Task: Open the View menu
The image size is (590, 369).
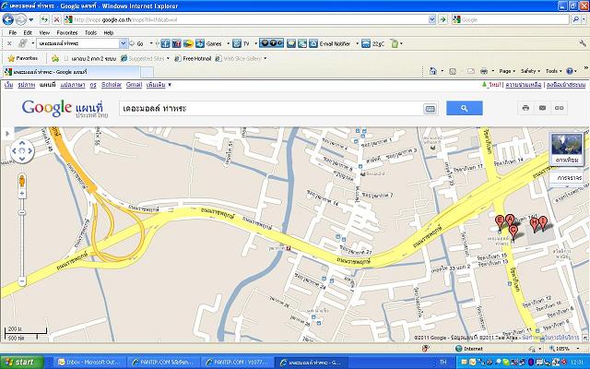Action: tap(44, 33)
